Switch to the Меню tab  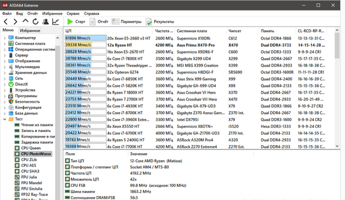(8, 30)
